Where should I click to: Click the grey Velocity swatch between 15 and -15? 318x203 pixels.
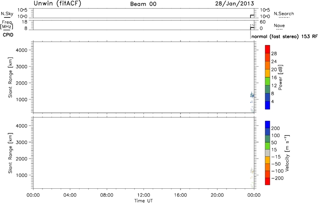point(268,153)
